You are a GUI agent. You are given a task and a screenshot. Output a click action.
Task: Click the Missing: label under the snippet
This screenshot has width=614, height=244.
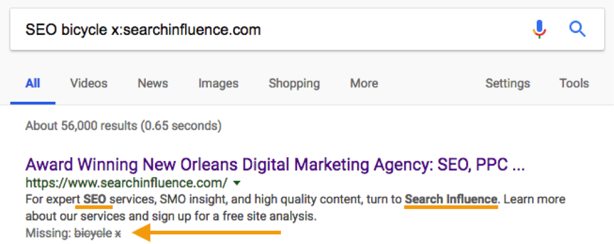click(48, 233)
